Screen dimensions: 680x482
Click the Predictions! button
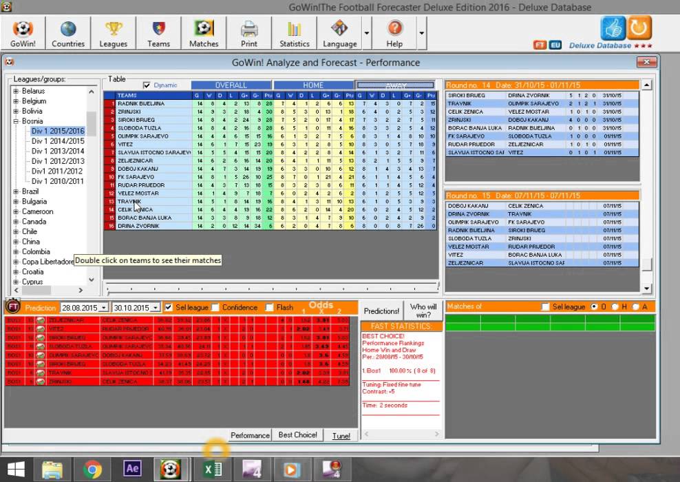point(381,311)
